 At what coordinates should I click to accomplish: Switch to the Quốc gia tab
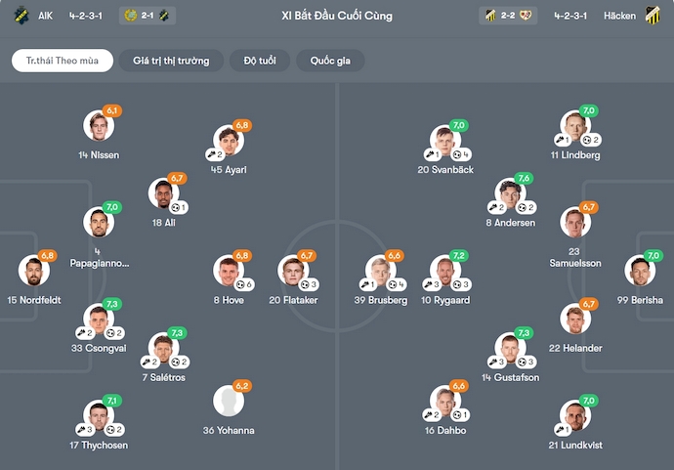click(x=330, y=61)
